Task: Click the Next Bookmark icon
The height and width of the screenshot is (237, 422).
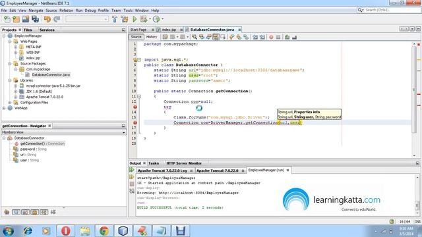Action: tap(239, 37)
